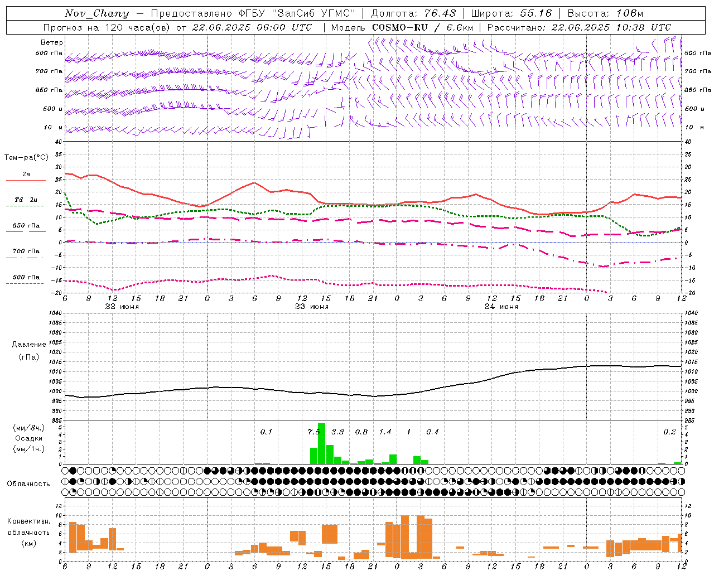Image resolution: width=714 pixels, height=571 pixels.
Task: Click the 23 июня date label
Action: click(312, 307)
